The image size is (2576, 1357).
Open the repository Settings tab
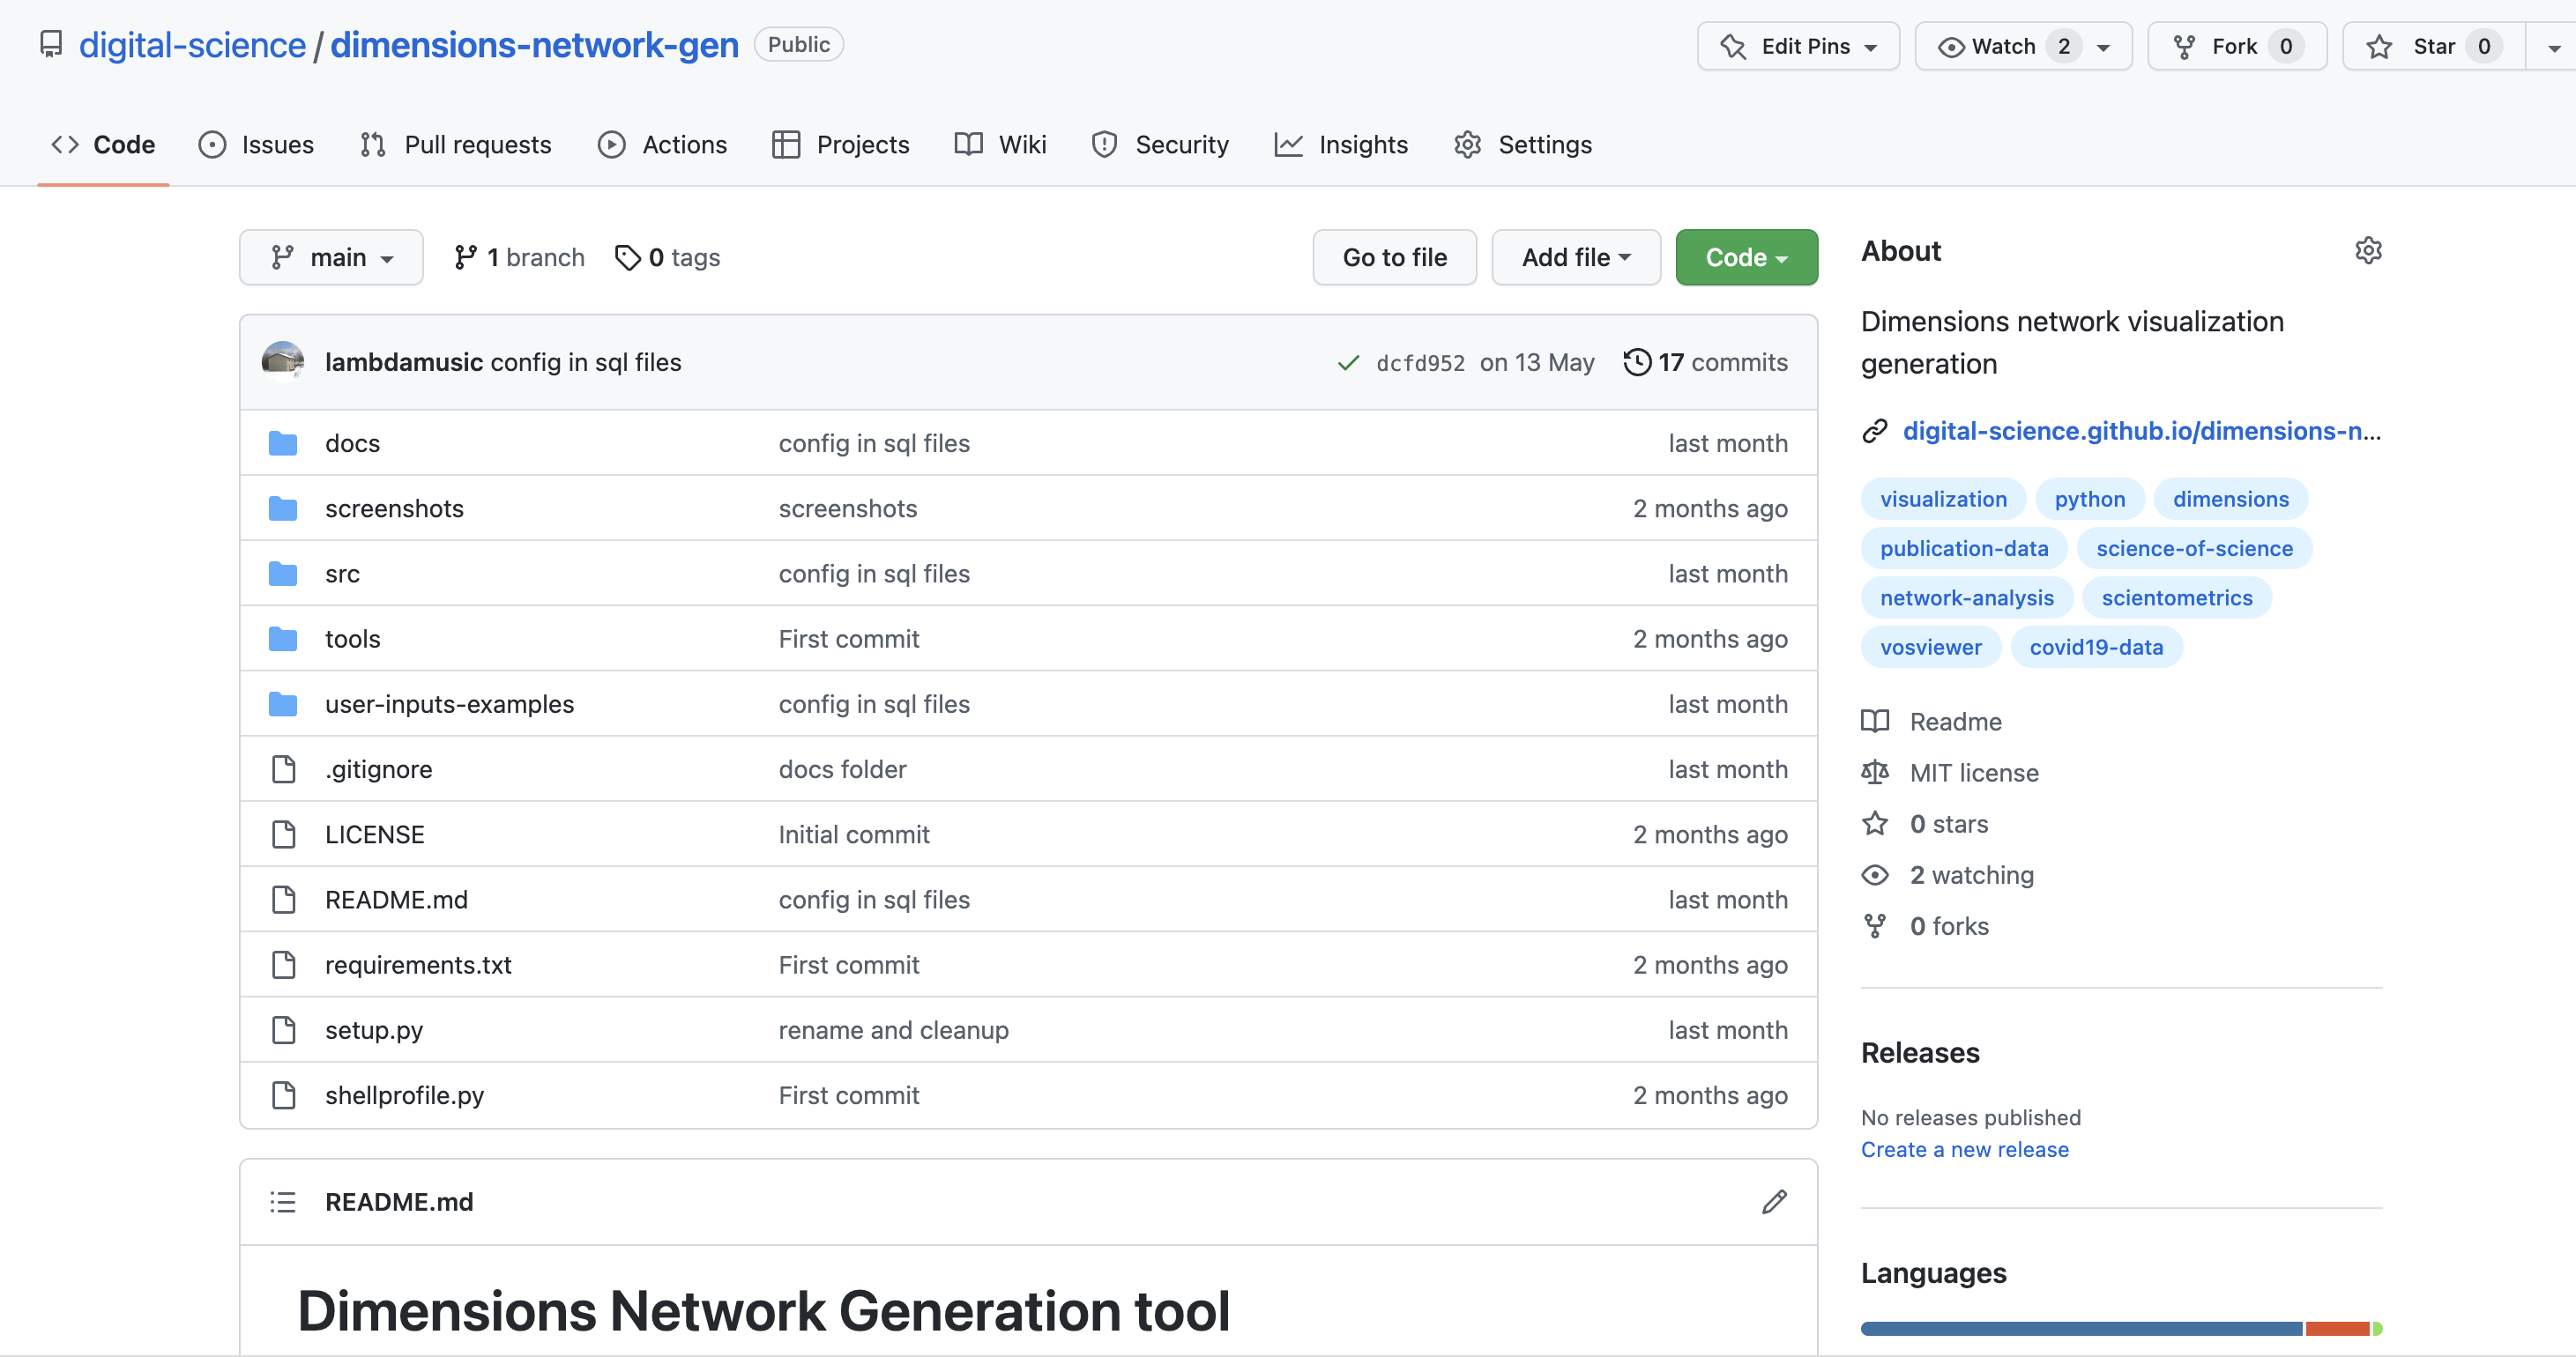click(1523, 145)
